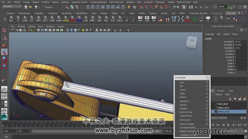Screen dimensions: 248x139
Task: Choose Set Rest Position entry
Action: (188, 127)
